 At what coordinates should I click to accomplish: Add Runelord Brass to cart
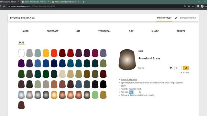pos(186,68)
